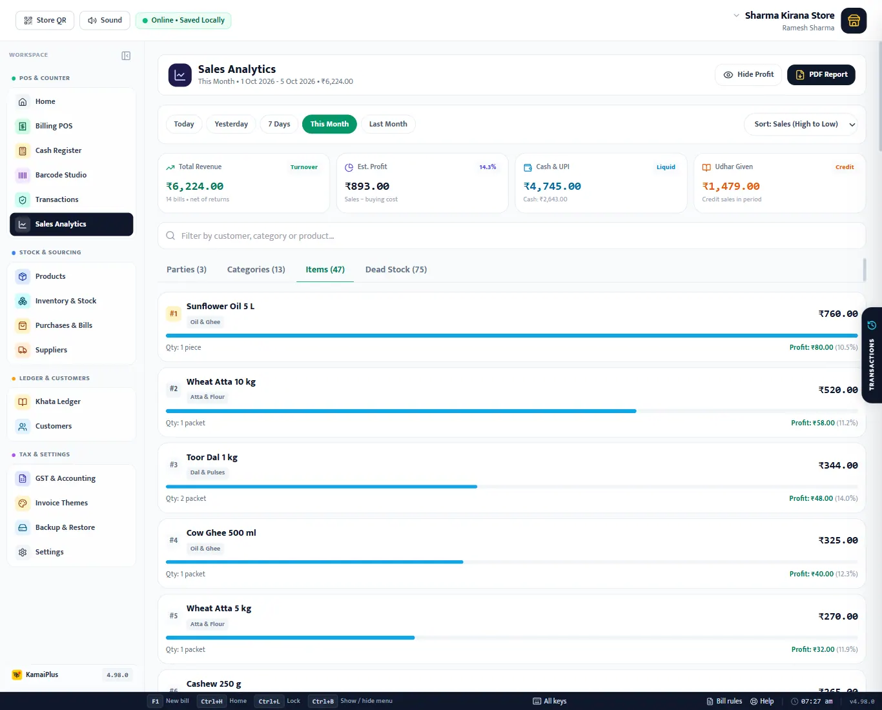
Task: Open Inventory & Stock
Action: 71,301
